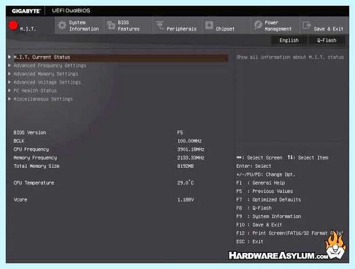Expand arrow beside Miscellaneous Settings
The height and width of the screenshot is (269, 355).
pos(9,99)
